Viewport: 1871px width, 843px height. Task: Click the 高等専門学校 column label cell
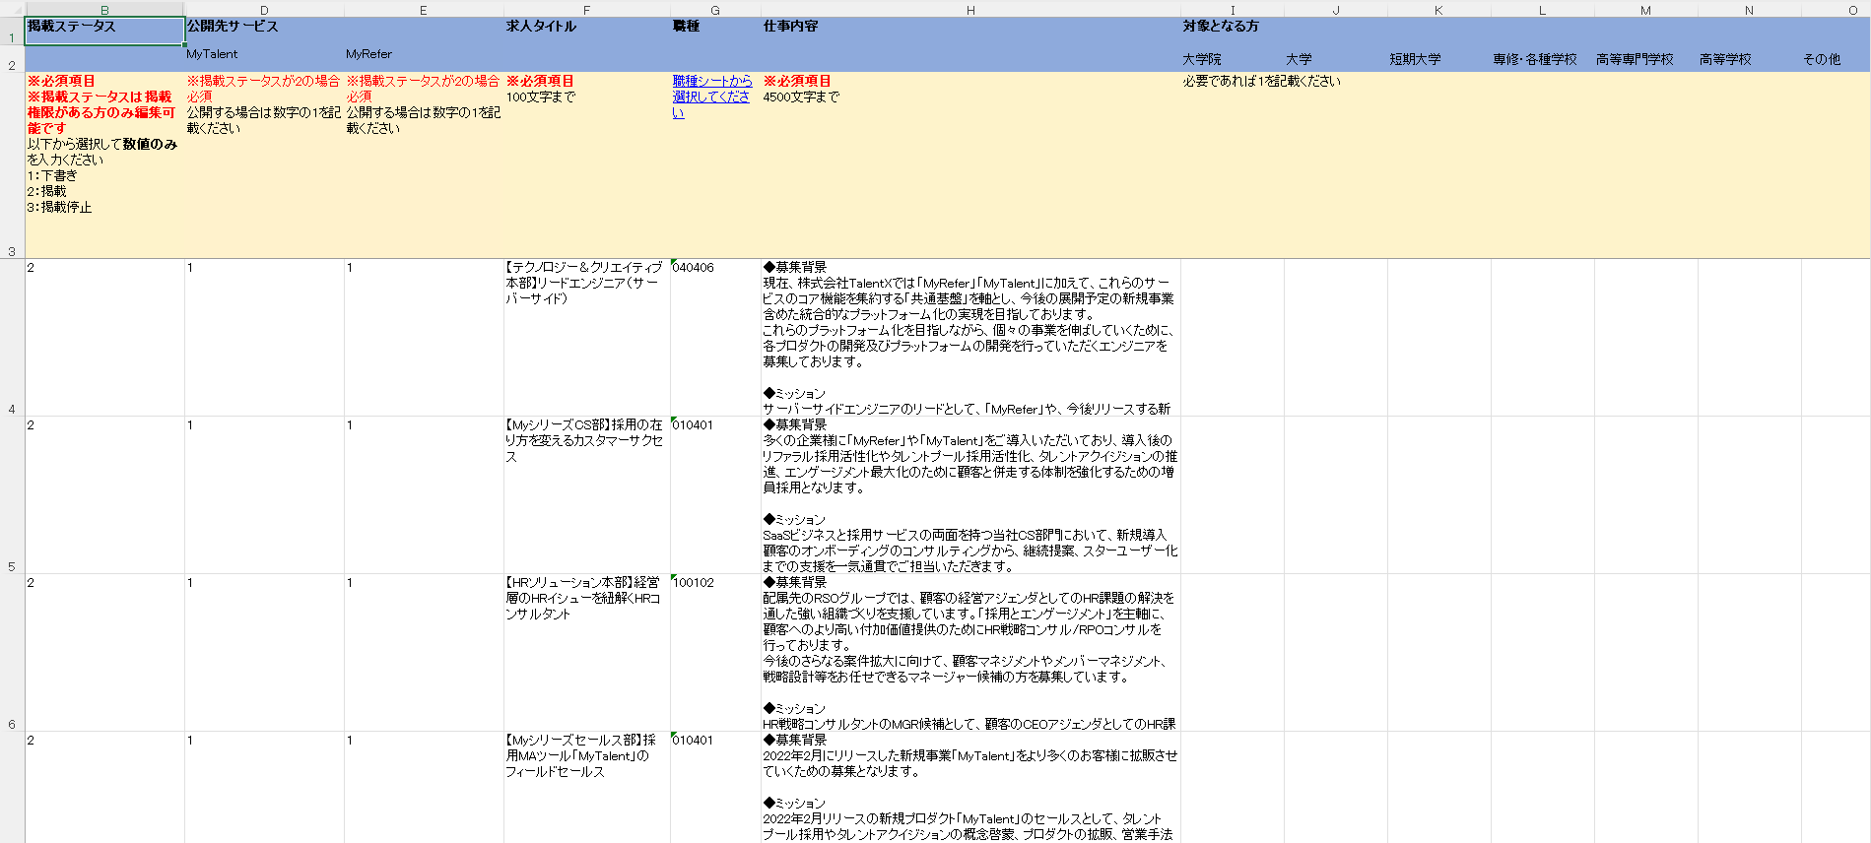point(1644,59)
